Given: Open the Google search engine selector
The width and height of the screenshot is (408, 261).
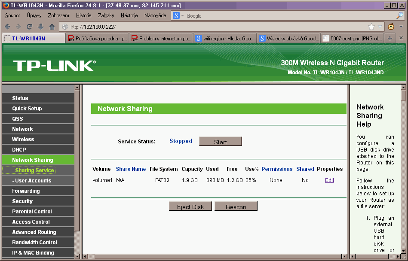Looking at the screenshot, I should point(178,15).
